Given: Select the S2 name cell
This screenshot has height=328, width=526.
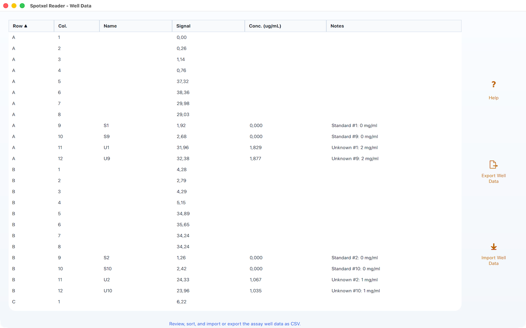Looking at the screenshot, I should point(106,258).
